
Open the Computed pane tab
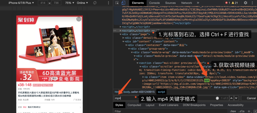point(135,105)
